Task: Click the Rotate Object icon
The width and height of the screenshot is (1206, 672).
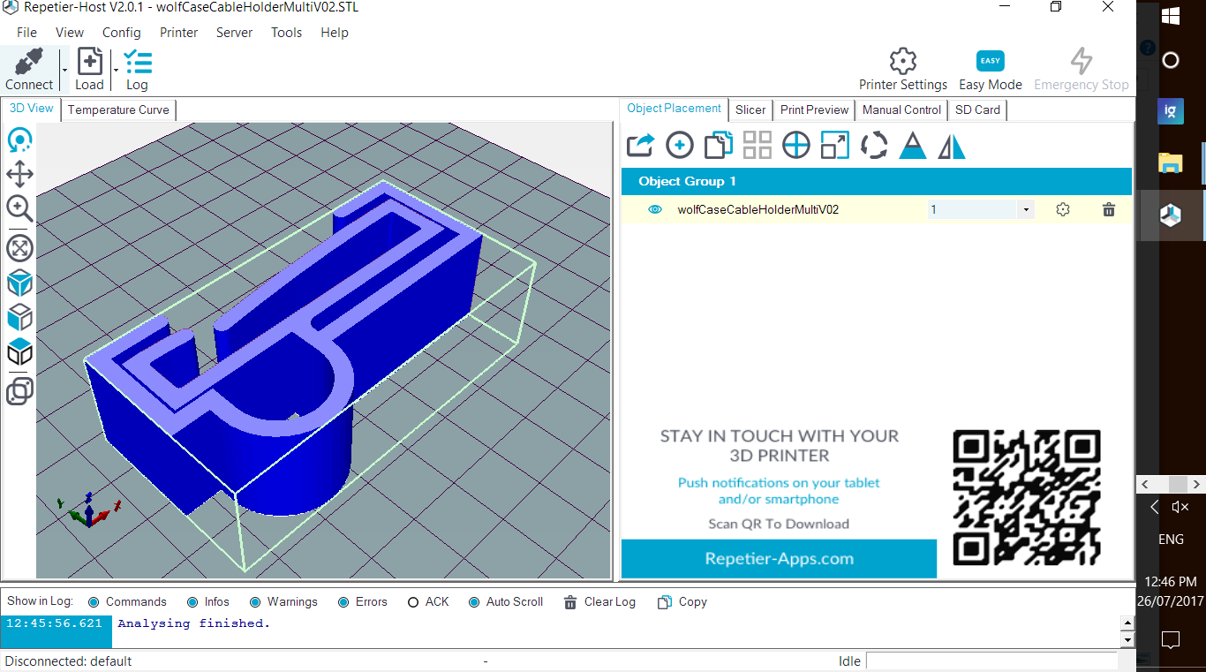Action: [x=873, y=145]
